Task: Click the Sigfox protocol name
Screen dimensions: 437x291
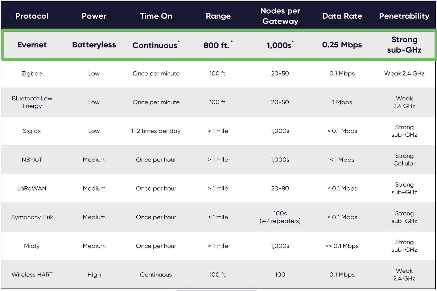Action: pyautogui.click(x=32, y=131)
